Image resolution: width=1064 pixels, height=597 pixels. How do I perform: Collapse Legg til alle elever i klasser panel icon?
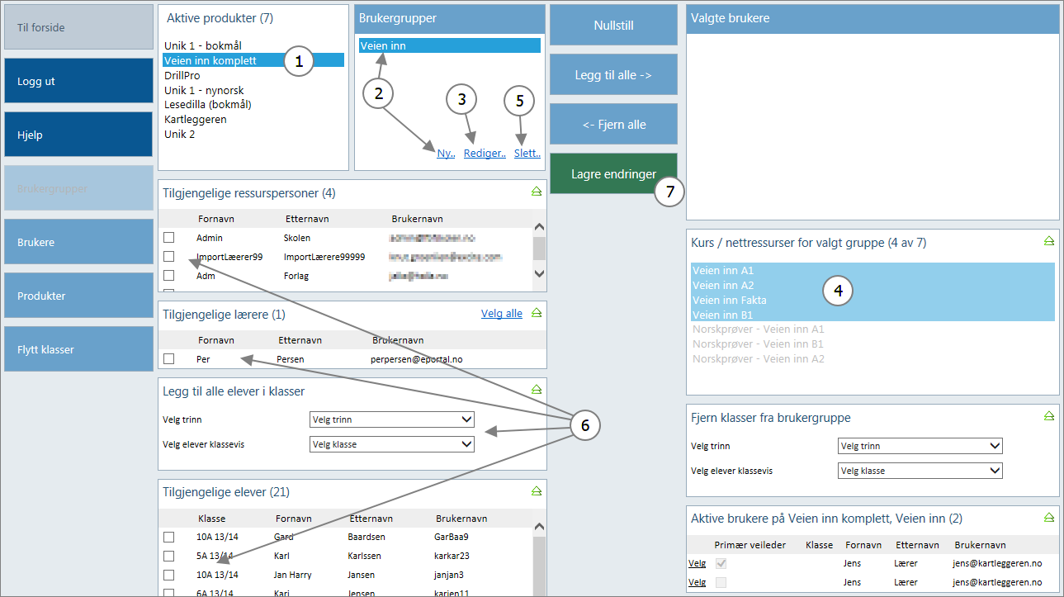tap(536, 389)
